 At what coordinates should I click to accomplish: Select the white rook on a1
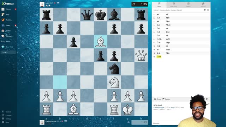(46, 109)
